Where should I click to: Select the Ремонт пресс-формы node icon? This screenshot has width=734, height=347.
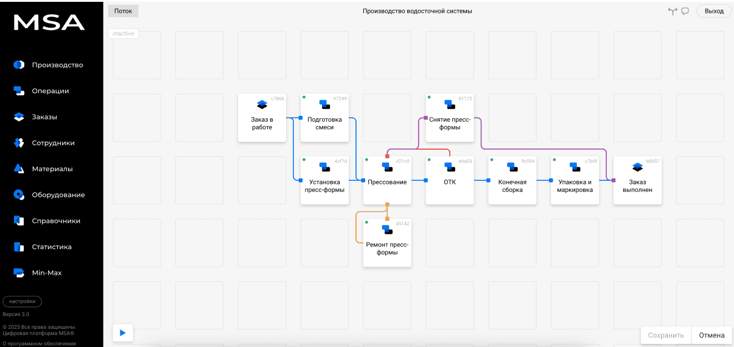[x=387, y=230]
